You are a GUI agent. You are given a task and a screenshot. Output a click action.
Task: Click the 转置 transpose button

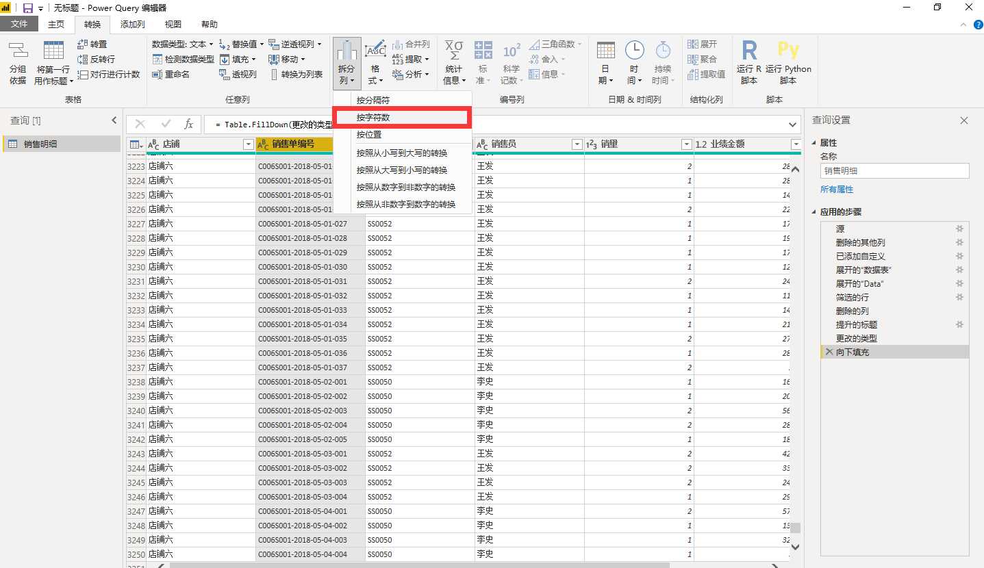tap(92, 44)
